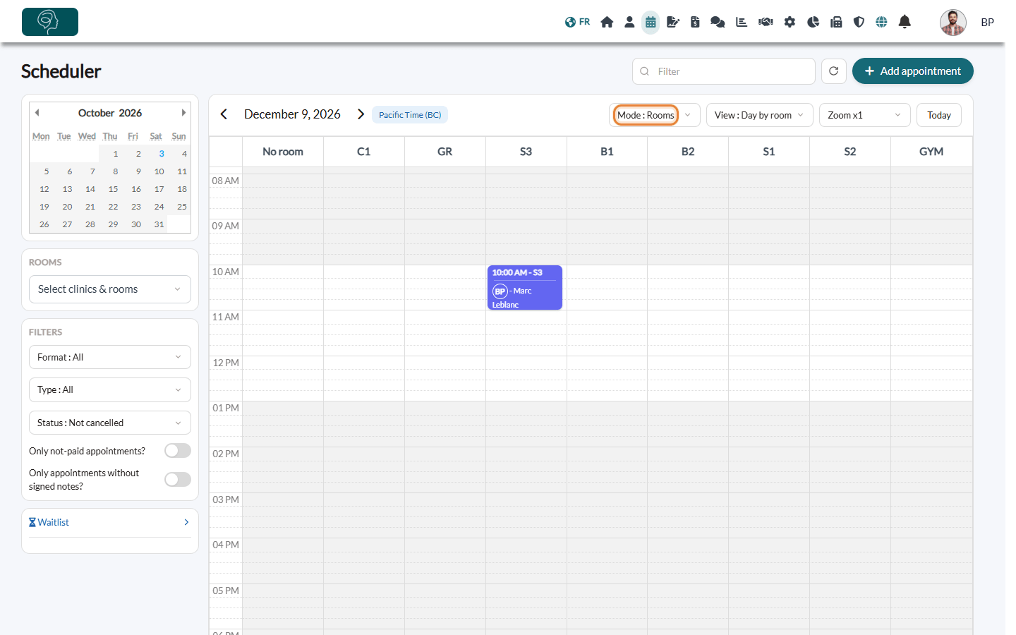The width and height of the screenshot is (1016, 635).
Task: Click Pacific Time (BC) timezone badge
Action: click(x=410, y=115)
